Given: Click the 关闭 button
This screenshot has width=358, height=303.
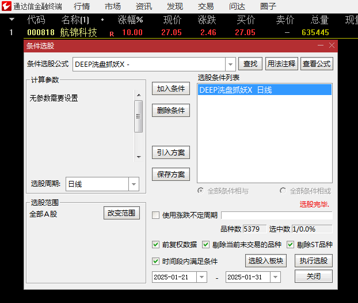Looking at the screenshot, I should click(314, 277).
